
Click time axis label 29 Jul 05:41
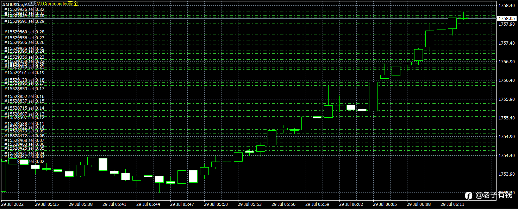tap(114, 204)
